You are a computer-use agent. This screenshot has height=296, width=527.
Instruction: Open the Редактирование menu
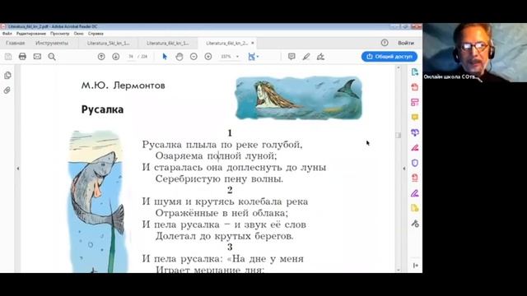31,34
